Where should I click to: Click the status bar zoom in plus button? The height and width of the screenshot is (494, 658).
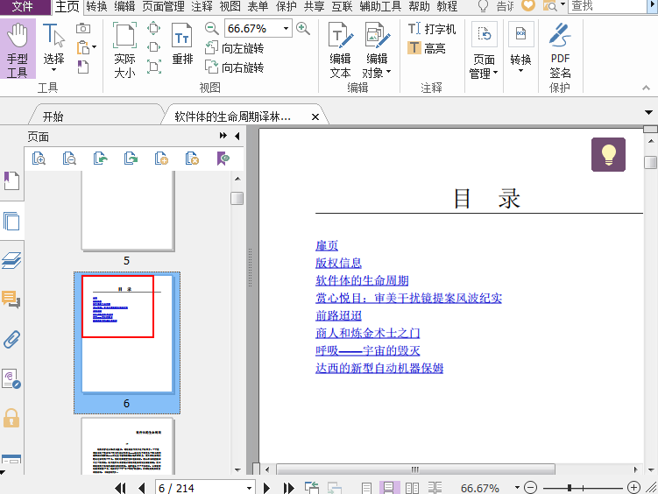pyautogui.click(x=633, y=487)
